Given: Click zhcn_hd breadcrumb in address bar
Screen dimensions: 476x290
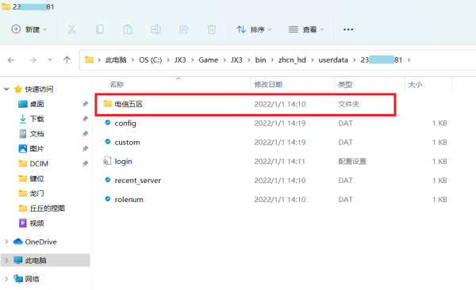Looking at the screenshot, I should point(292,60).
